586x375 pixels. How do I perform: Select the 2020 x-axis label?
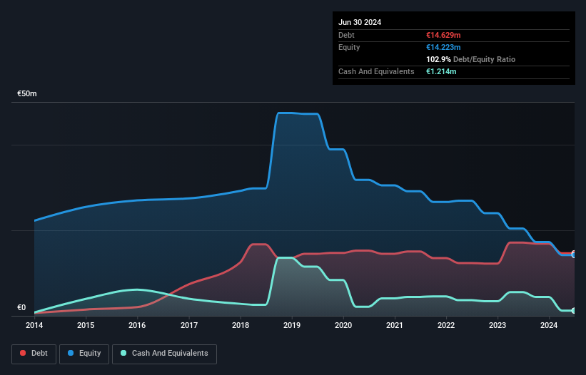(x=343, y=325)
